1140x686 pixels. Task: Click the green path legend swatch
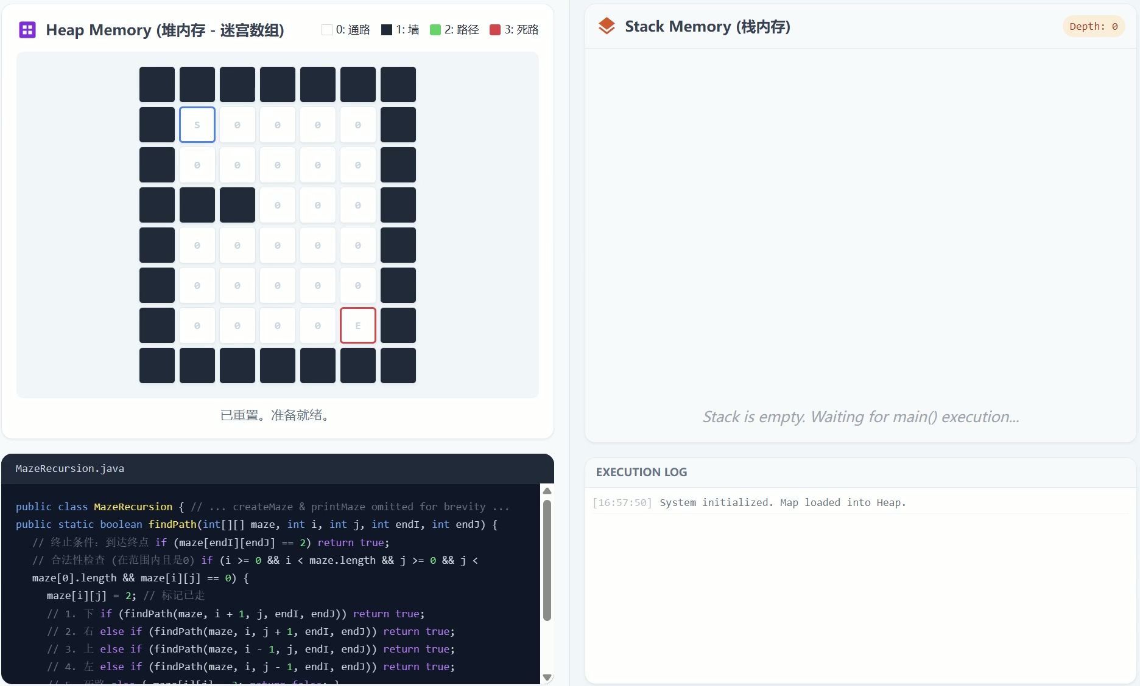435,30
